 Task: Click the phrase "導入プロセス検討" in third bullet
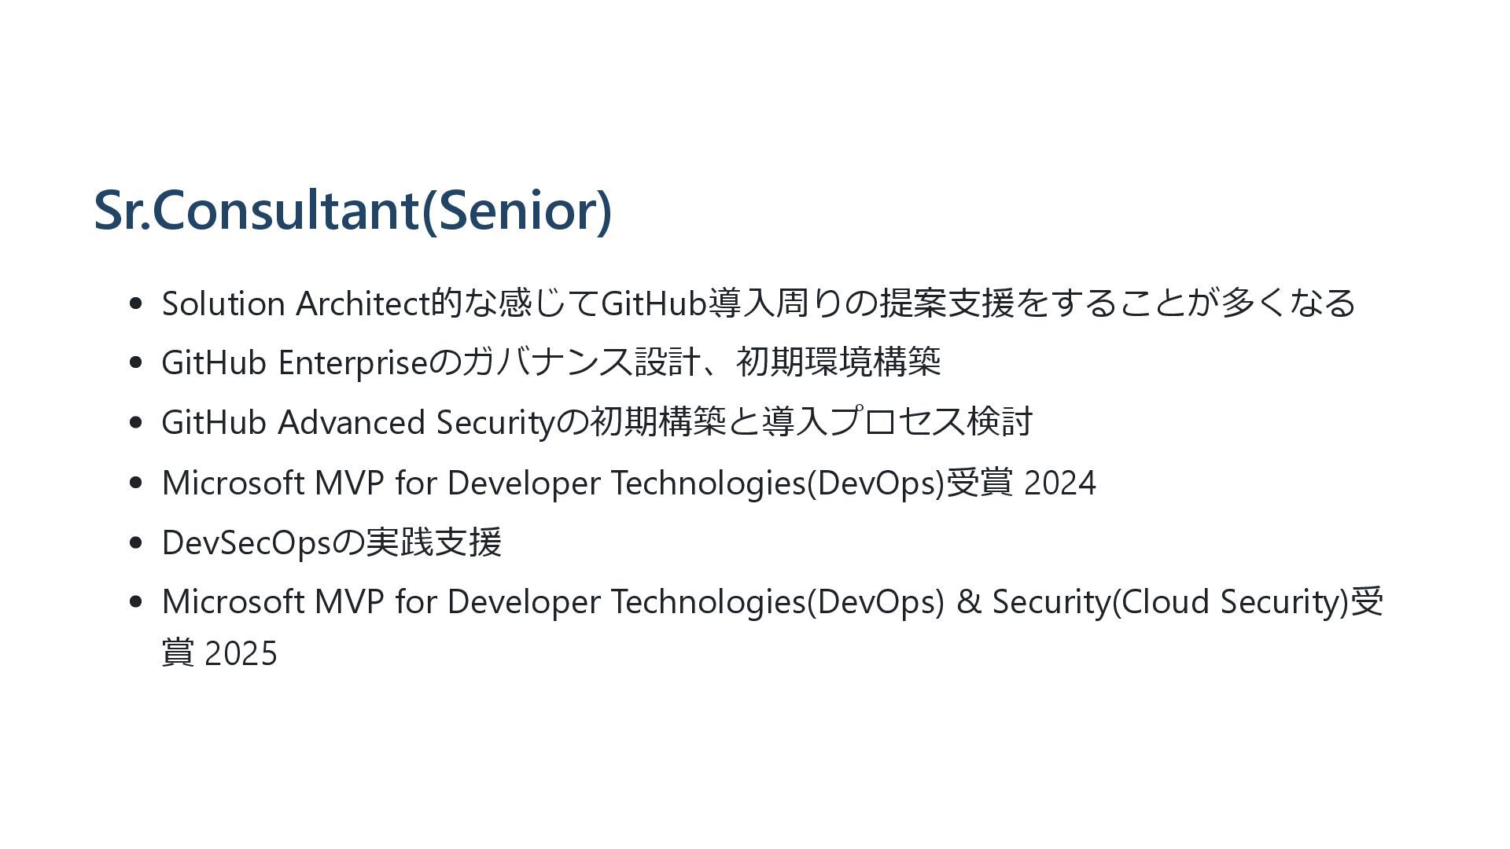pos(897,422)
